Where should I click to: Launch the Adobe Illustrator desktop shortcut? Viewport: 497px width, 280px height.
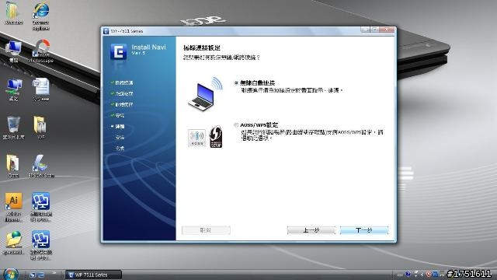13,206
